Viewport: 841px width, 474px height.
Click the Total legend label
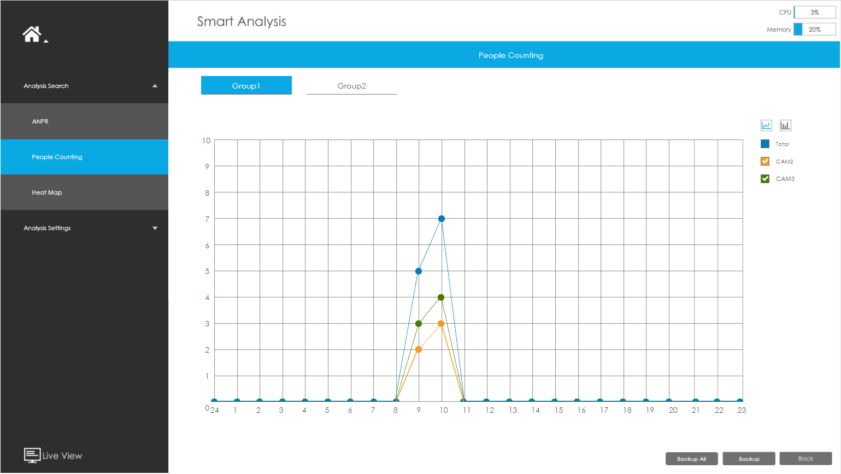pos(783,144)
